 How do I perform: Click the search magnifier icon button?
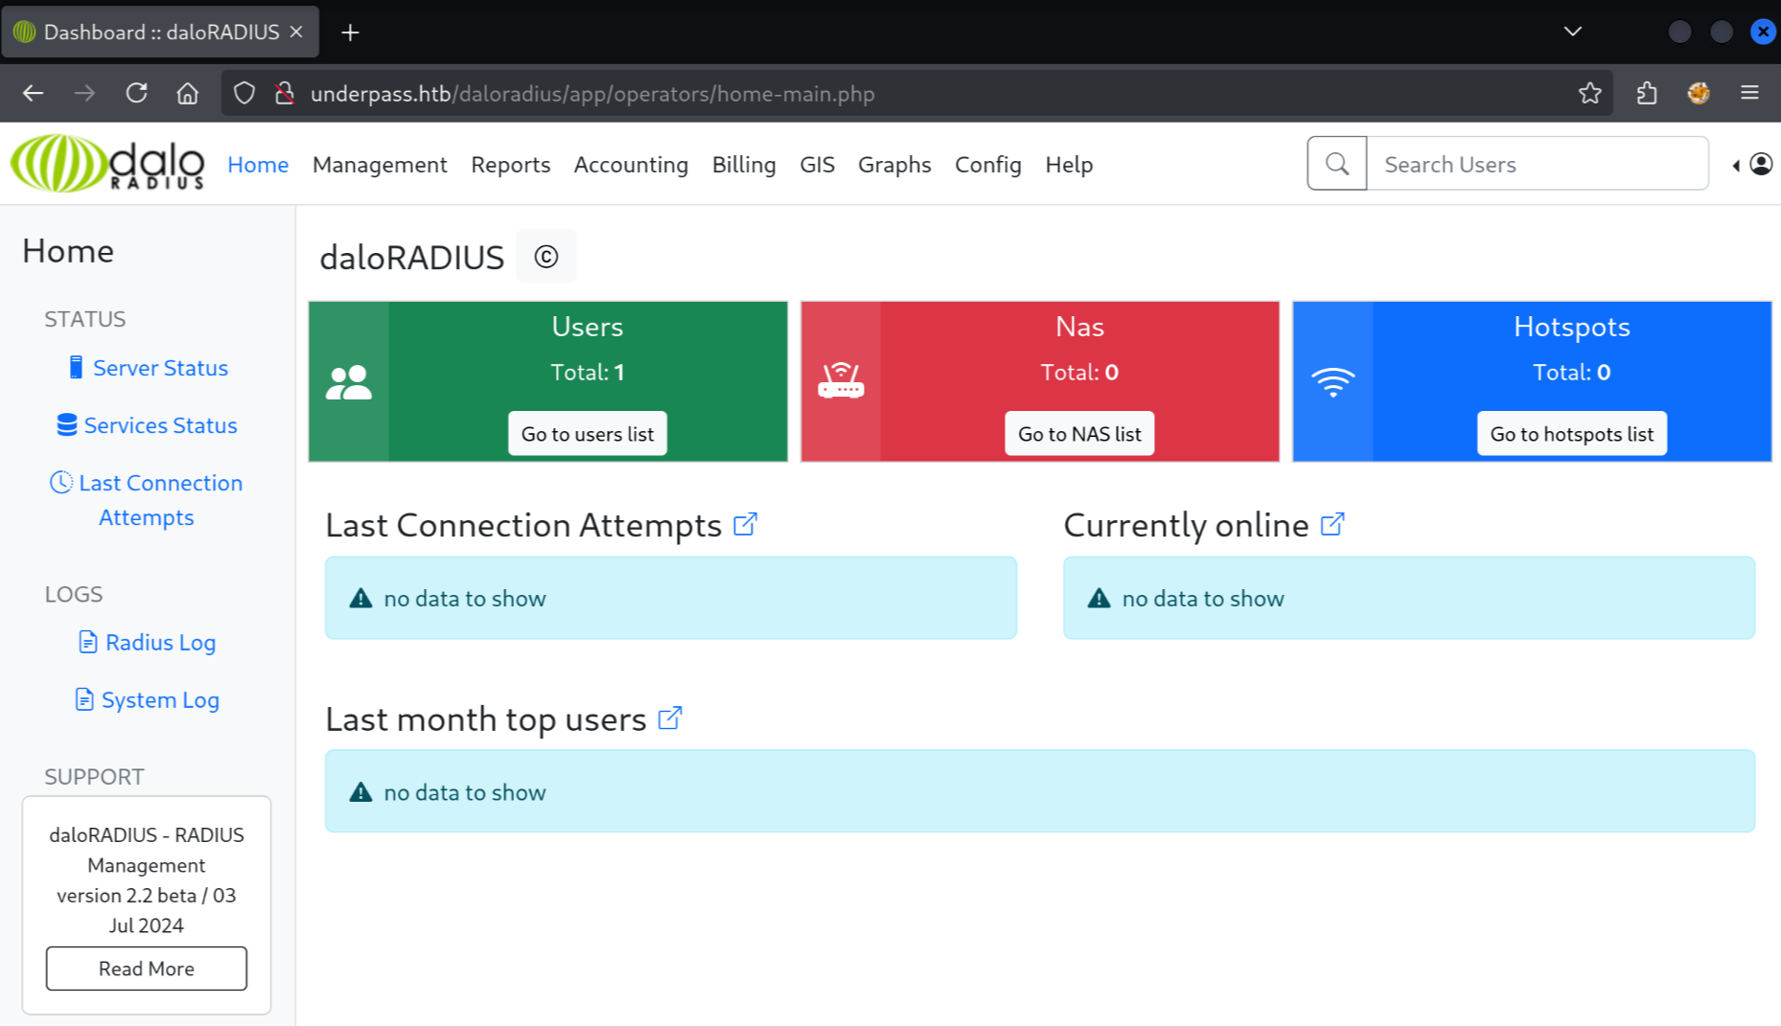click(1337, 164)
